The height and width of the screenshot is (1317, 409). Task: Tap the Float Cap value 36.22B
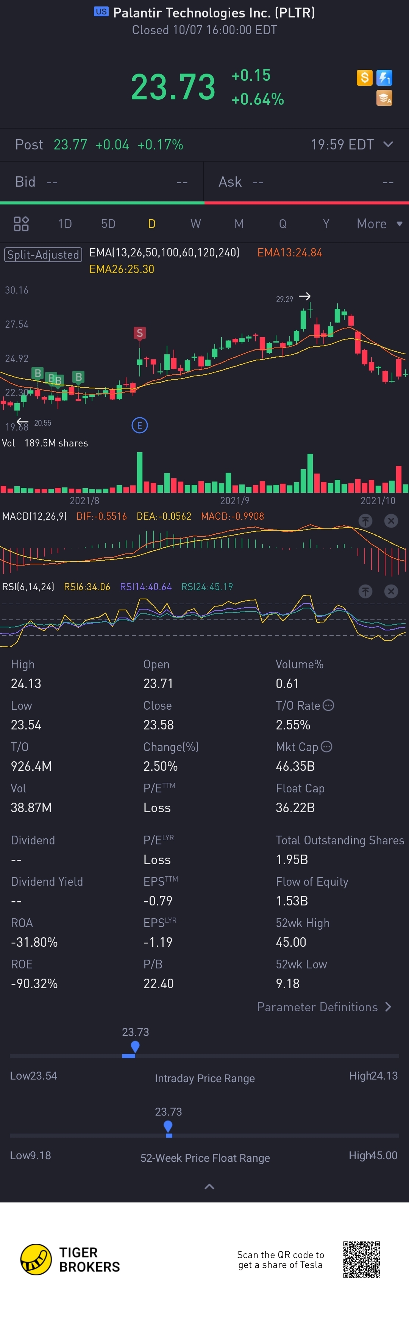(x=295, y=808)
